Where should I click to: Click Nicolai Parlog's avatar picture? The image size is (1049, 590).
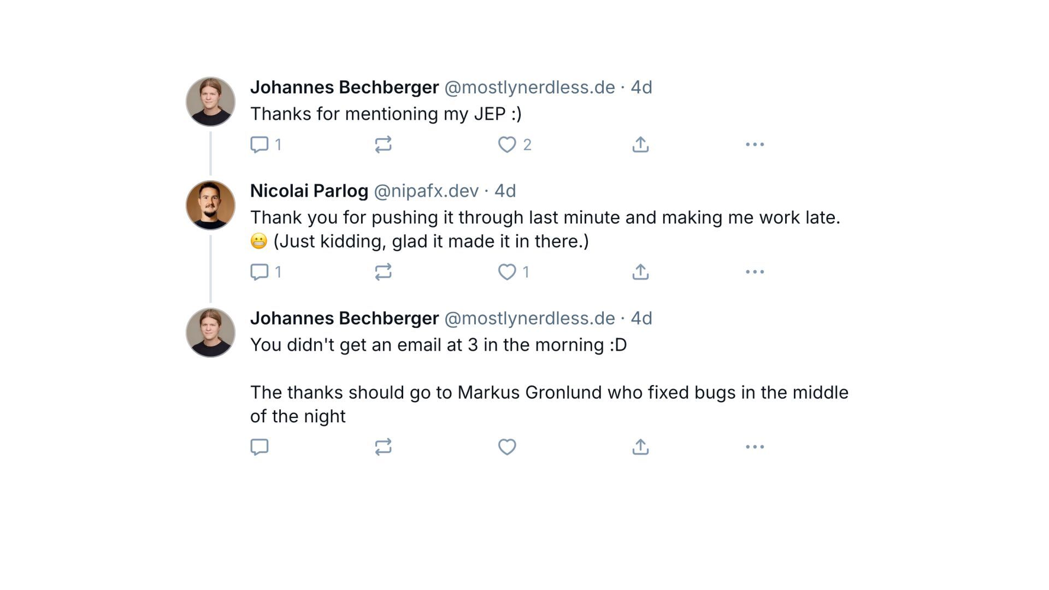tap(210, 205)
